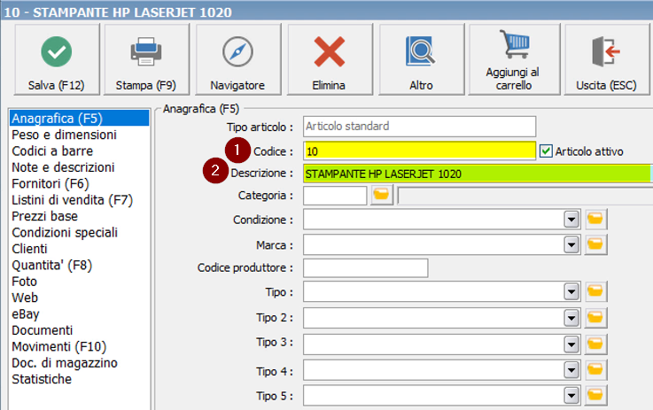Open folder lookup next to Marca
This screenshot has width=653, height=410.
click(595, 244)
